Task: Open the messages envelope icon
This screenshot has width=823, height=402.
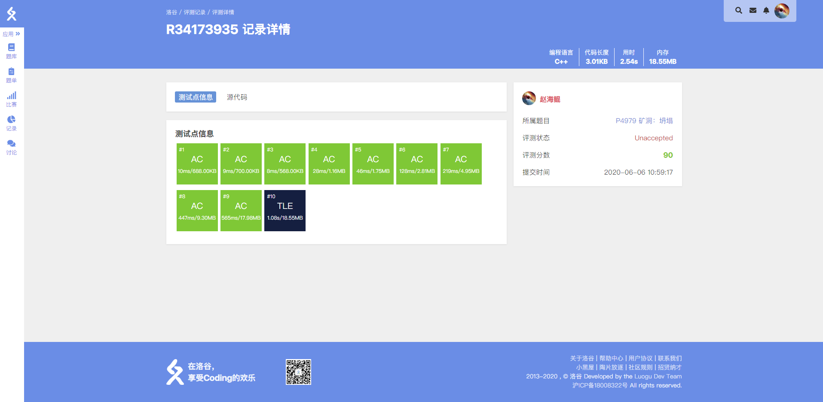Action: click(753, 10)
